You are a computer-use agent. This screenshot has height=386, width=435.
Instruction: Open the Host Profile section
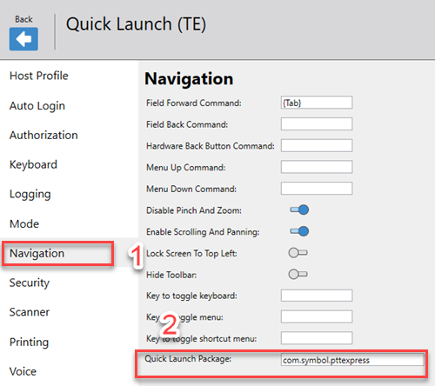39,76
